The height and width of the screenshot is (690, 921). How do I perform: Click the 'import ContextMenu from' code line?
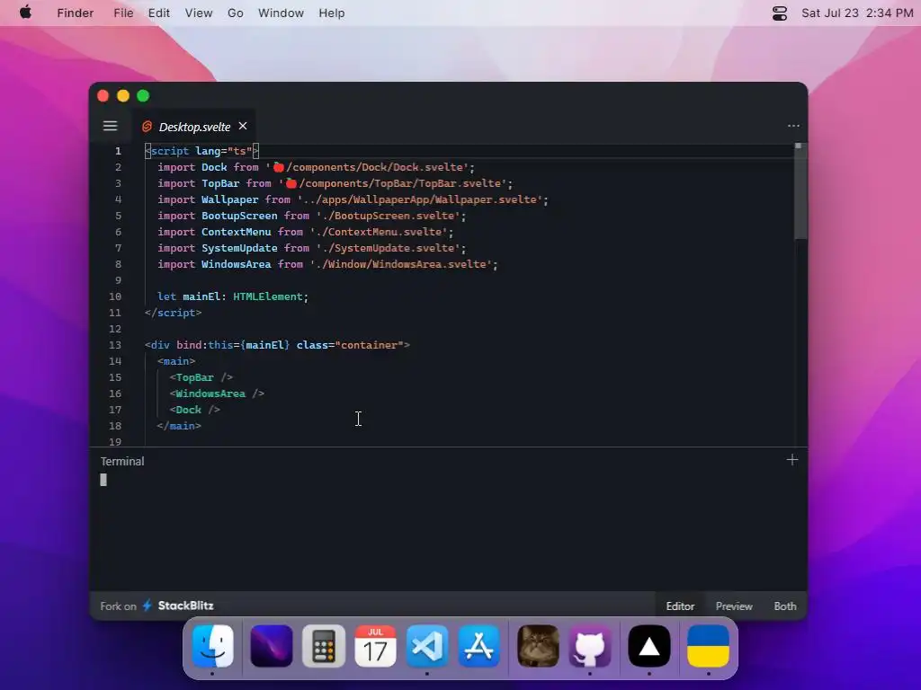pyautogui.click(x=306, y=232)
